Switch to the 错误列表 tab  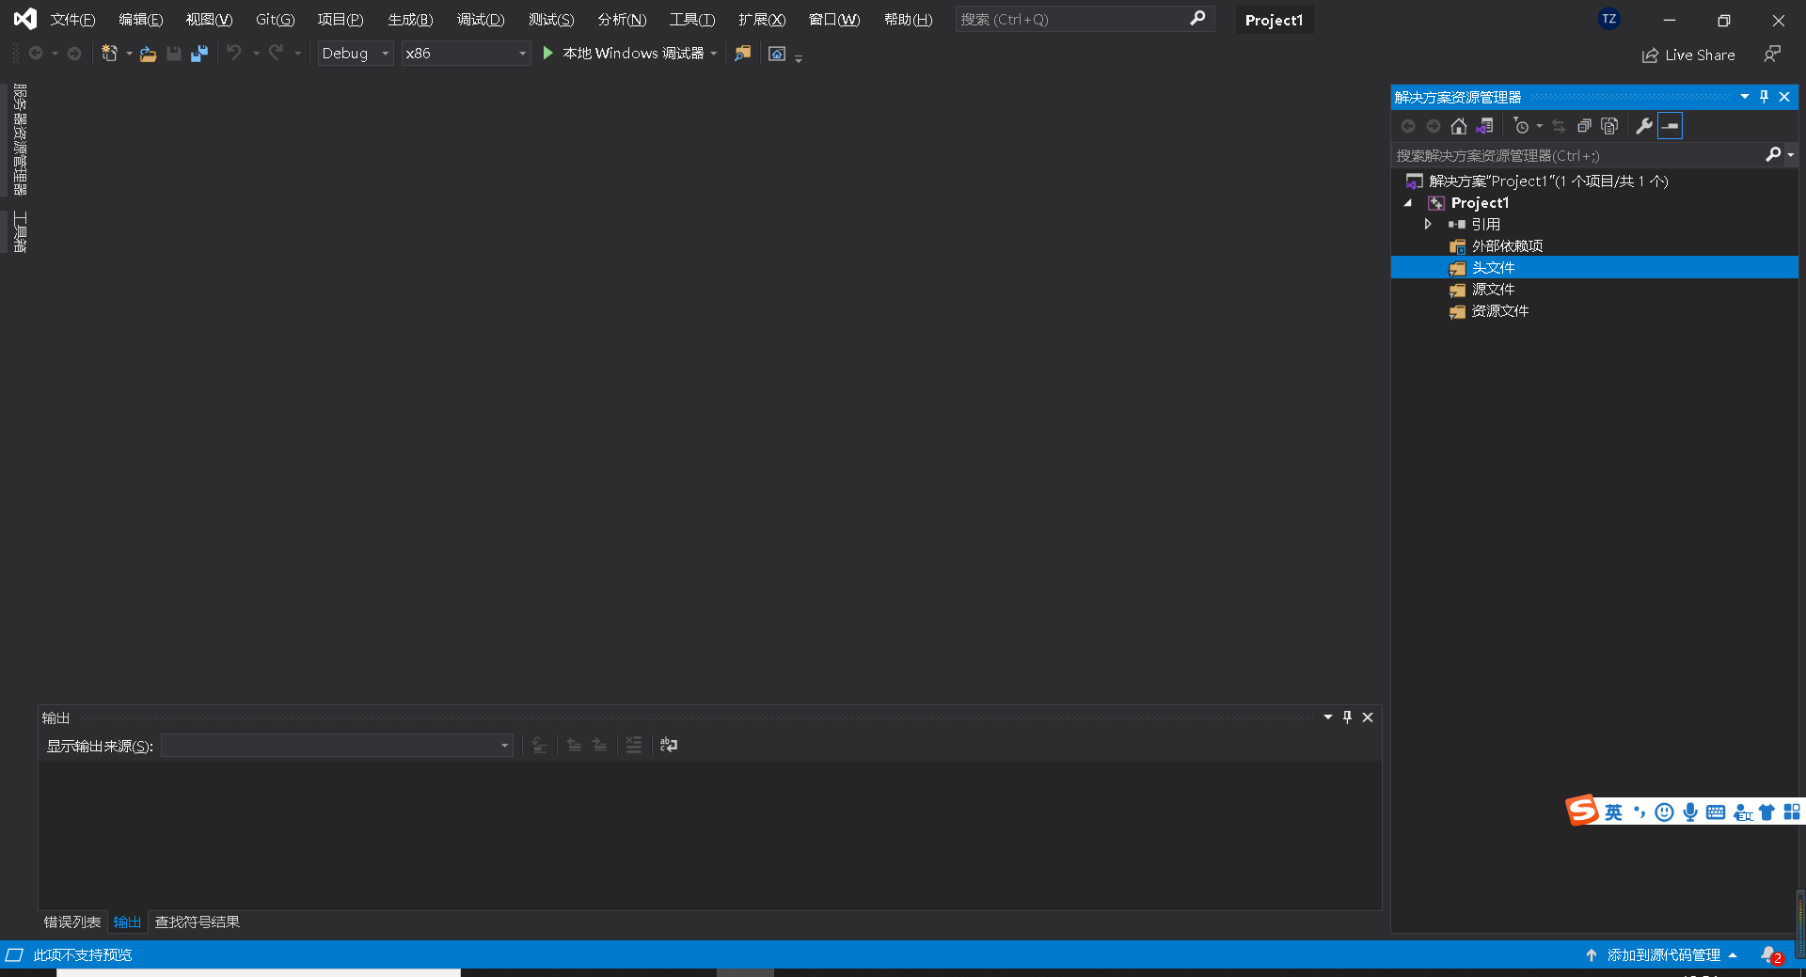tap(71, 922)
